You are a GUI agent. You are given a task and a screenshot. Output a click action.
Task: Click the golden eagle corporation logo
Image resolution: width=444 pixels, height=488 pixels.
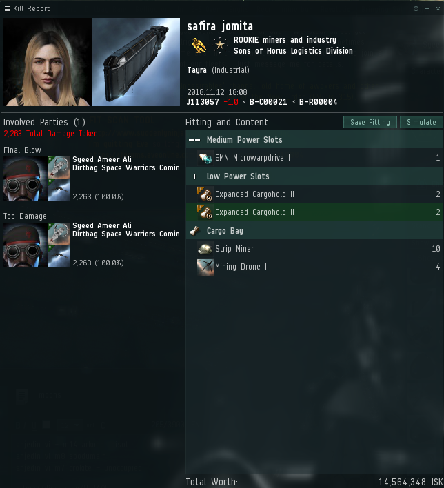[199, 45]
